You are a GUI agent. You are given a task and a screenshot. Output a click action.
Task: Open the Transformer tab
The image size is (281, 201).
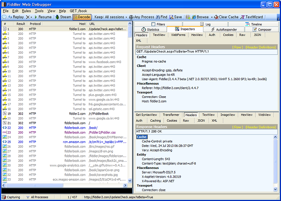pos(171,115)
